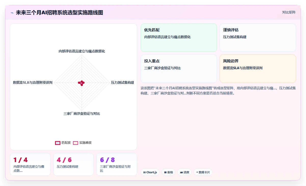
Task: Click the 匹配度 legend color box
Action: [x=58, y=143]
